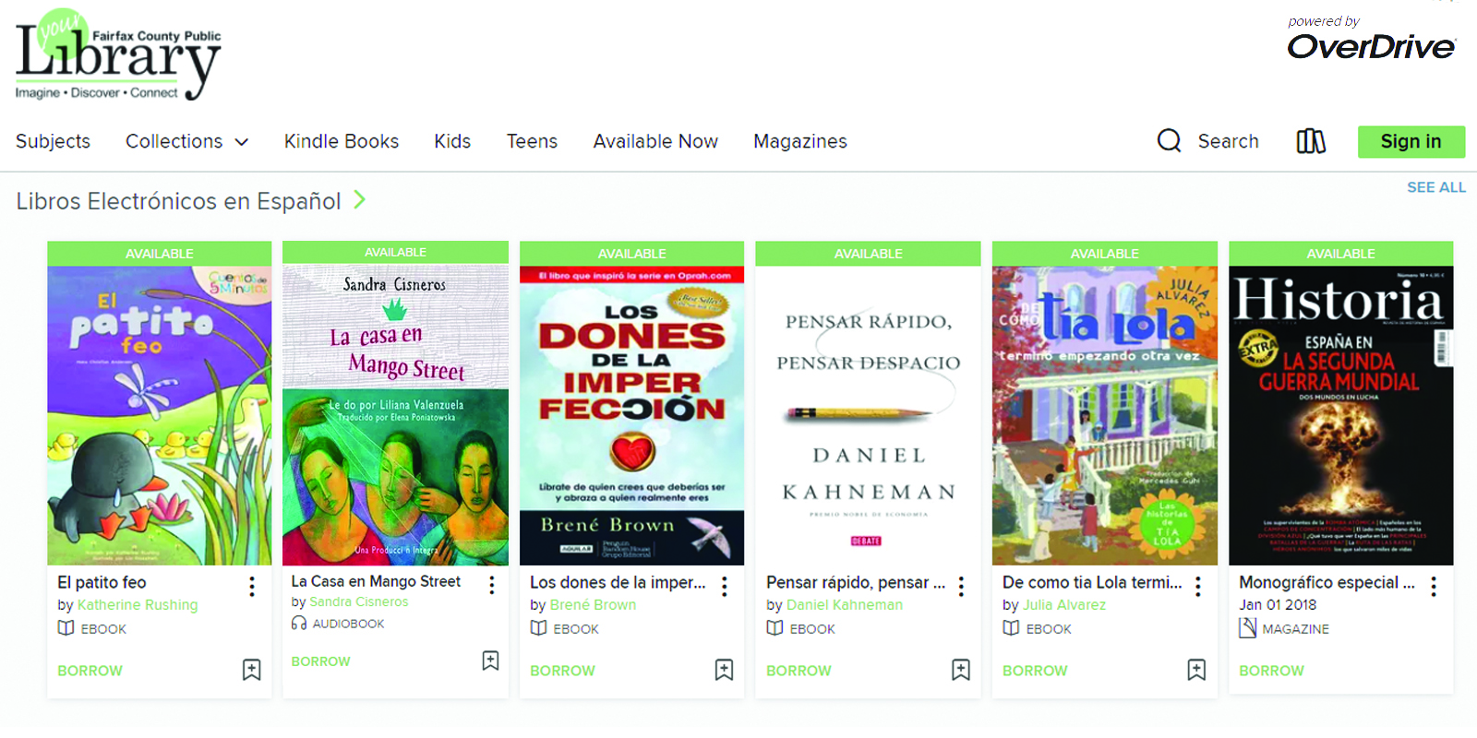Click the Fairfax County Public Library logo

point(118,54)
